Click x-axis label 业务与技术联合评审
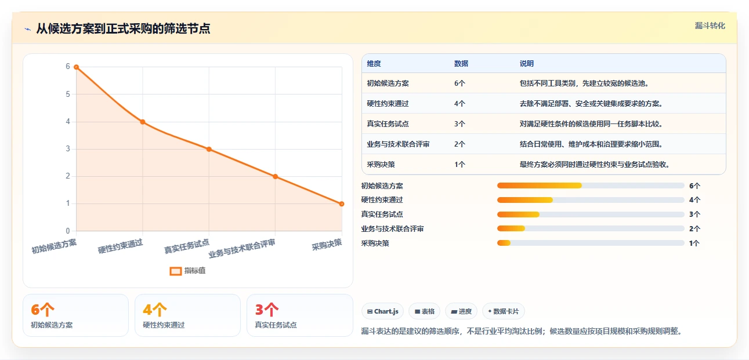The width and height of the screenshot is (749, 360). click(242, 248)
